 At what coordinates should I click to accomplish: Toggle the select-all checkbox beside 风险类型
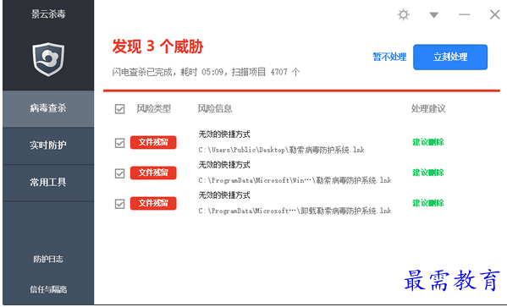click(119, 109)
